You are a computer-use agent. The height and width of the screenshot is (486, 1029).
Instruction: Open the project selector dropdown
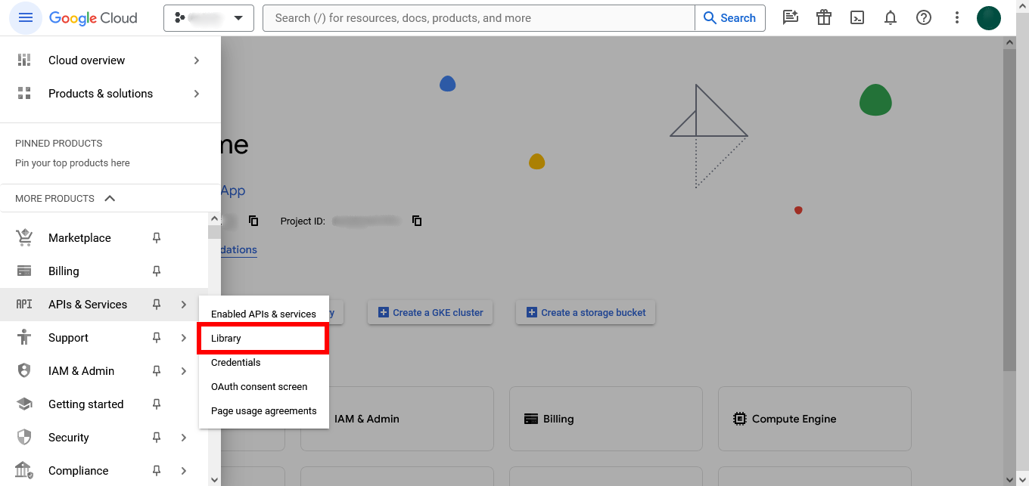208,18
